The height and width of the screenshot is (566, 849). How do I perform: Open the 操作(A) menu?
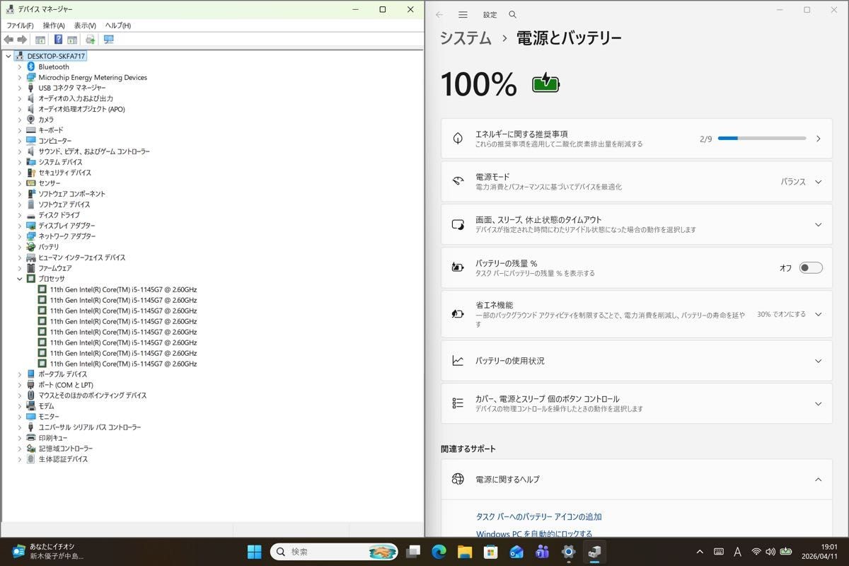[54, 25]
